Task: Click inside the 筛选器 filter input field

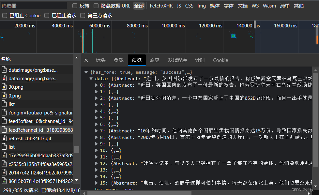Action: pyautogui.click(x=33, y=5)
